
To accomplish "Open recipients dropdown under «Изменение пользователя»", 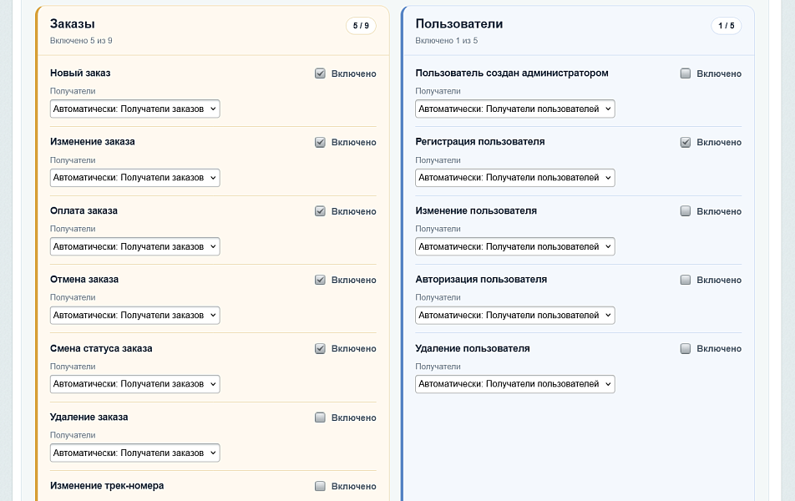I will [515, 246].
